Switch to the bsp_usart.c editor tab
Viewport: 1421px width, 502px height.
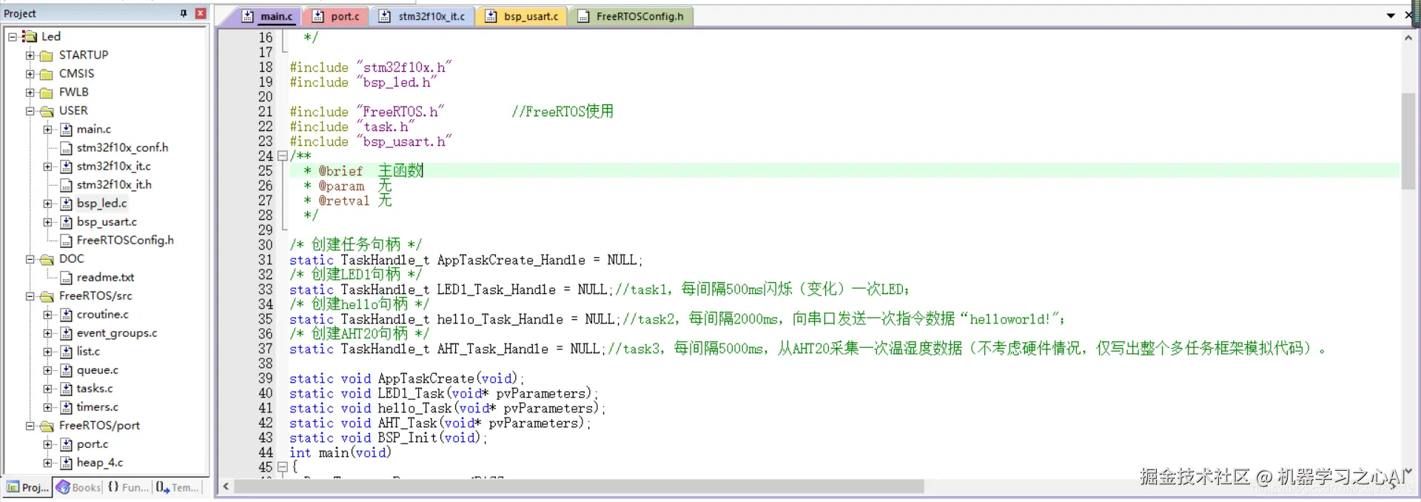(x=522, y=16)
